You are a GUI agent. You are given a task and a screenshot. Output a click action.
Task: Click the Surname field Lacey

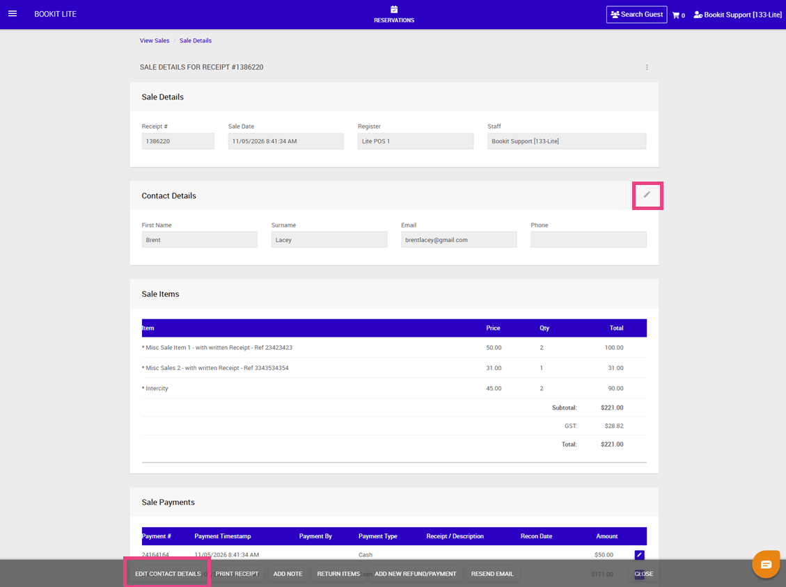pyautogui.click(x=329, y=240)
